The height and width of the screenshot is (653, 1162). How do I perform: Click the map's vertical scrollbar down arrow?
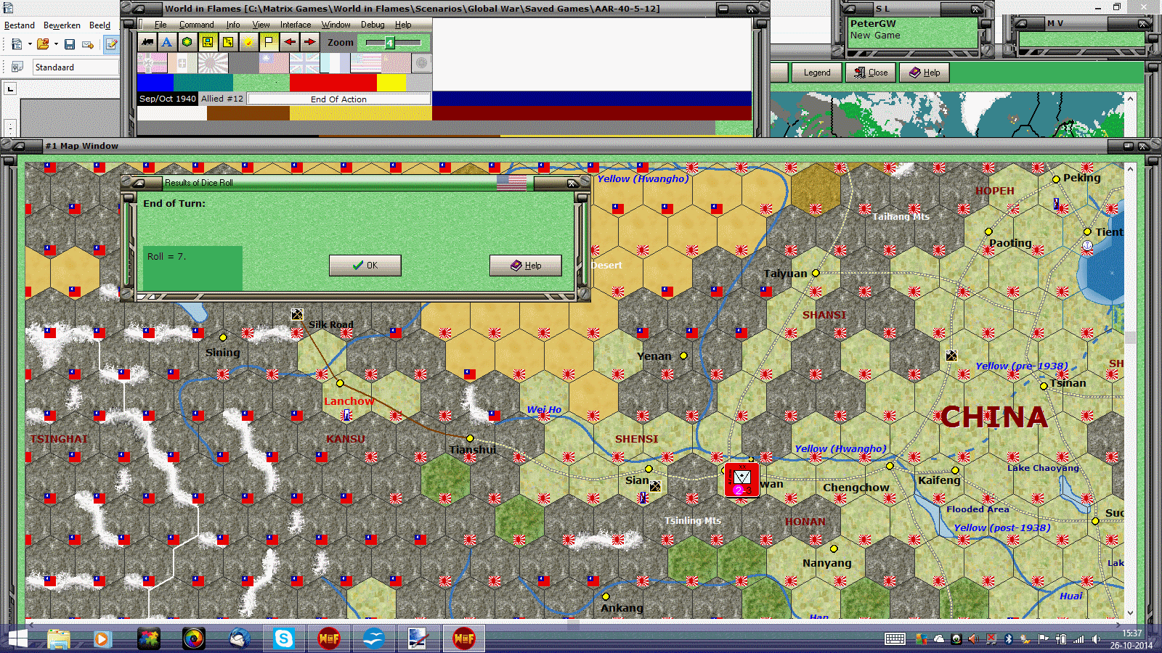click(x=1130, y=613)
